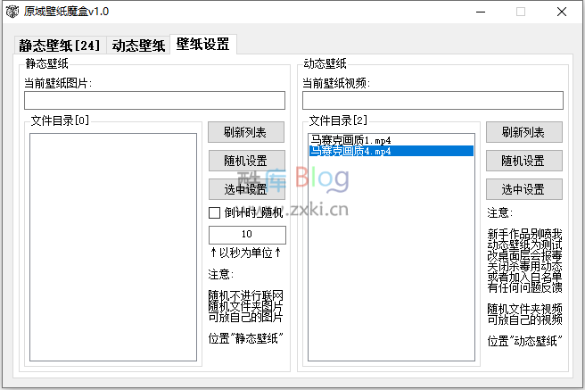Click the 当前壁纸图片 input field
The height and width of the screenshot is (390, 585).
(x=154, y=100)
